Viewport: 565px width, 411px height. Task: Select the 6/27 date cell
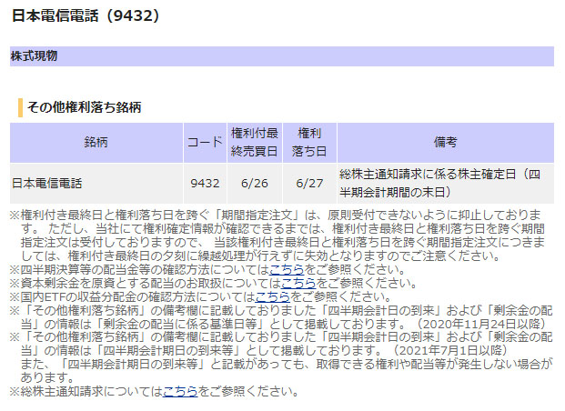(x=309, y=184)
